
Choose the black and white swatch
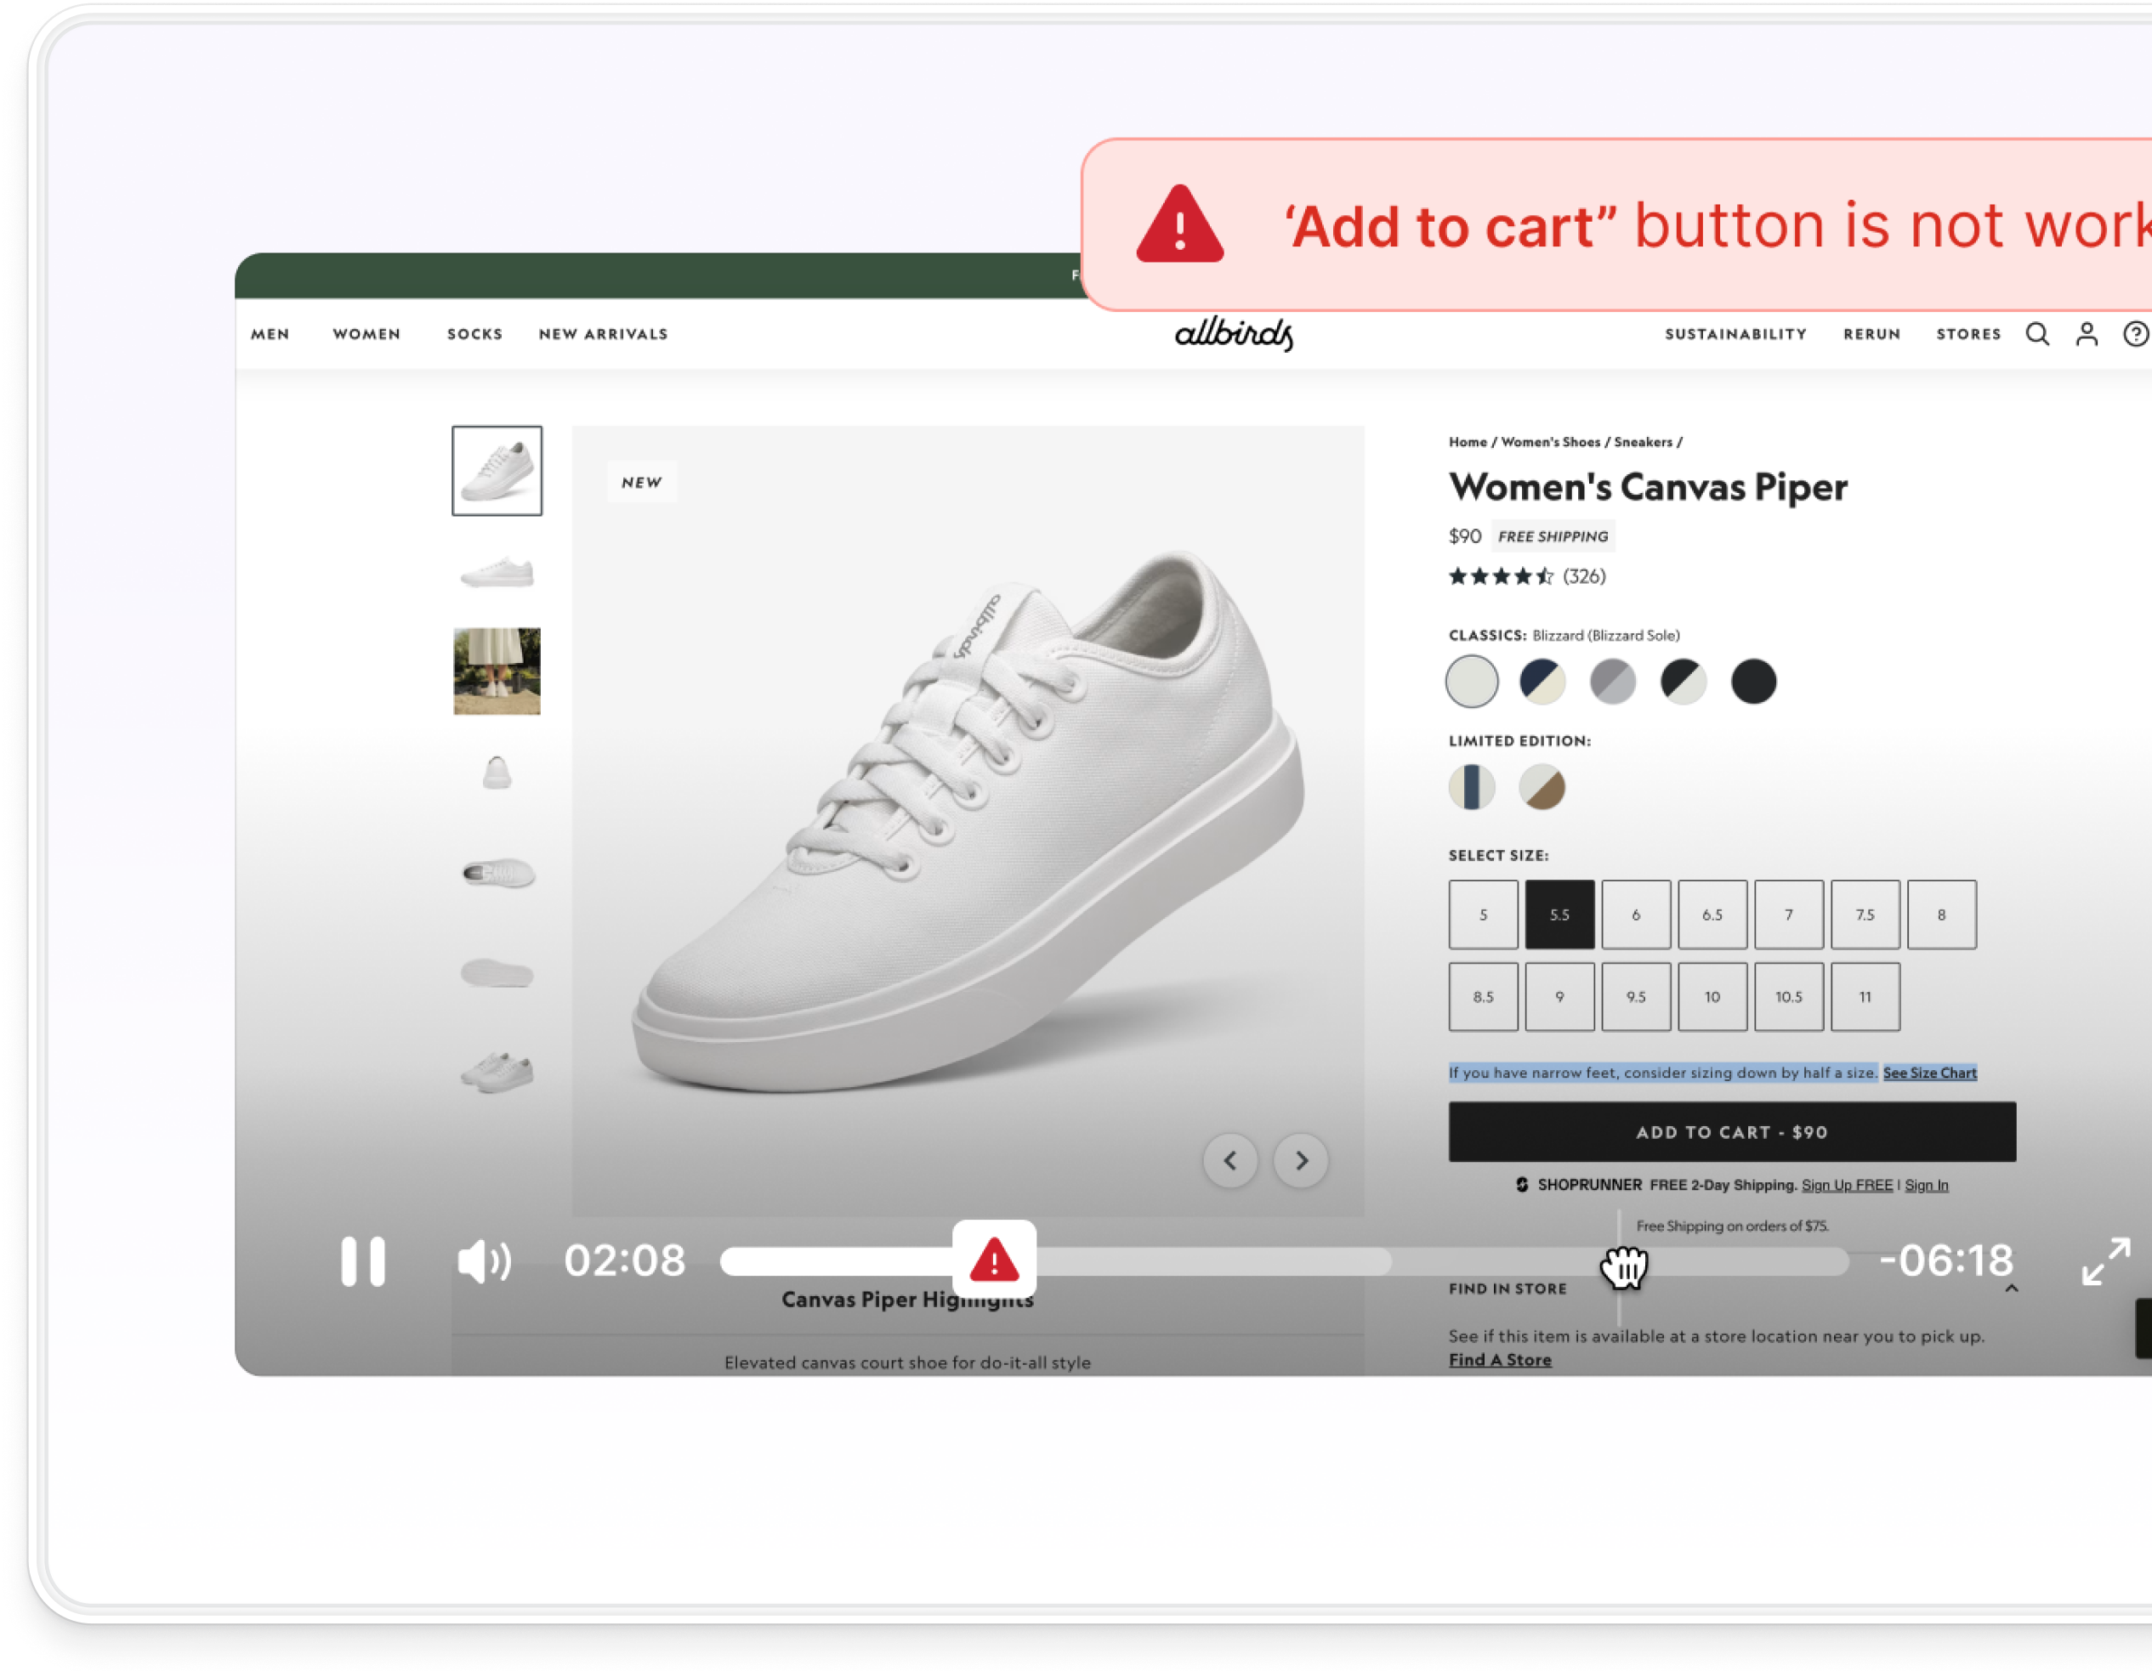click(1683, 682)
